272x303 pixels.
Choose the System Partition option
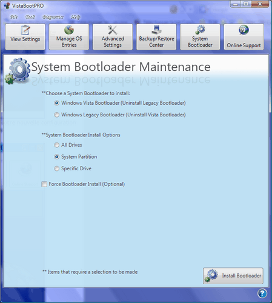pyautogui.click(x=56, y=157)
